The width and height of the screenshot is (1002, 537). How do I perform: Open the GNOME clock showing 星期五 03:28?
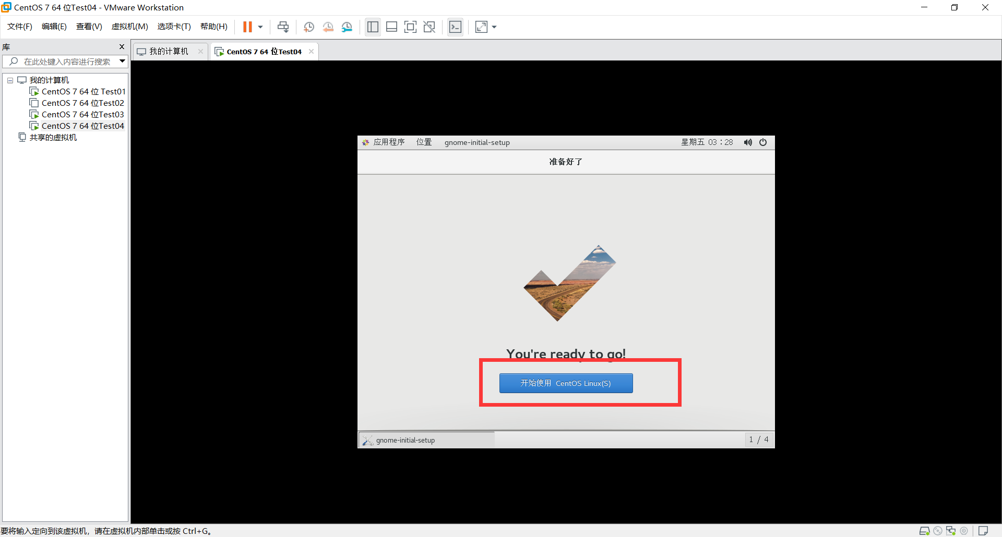(x=707, y=142)
